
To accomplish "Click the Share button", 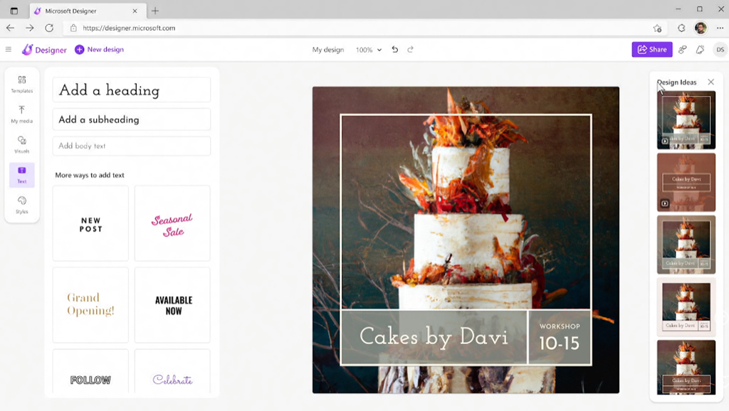I will (x=652, y=49).
